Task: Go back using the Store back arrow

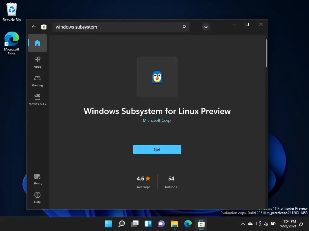Action: click(34, 27)
